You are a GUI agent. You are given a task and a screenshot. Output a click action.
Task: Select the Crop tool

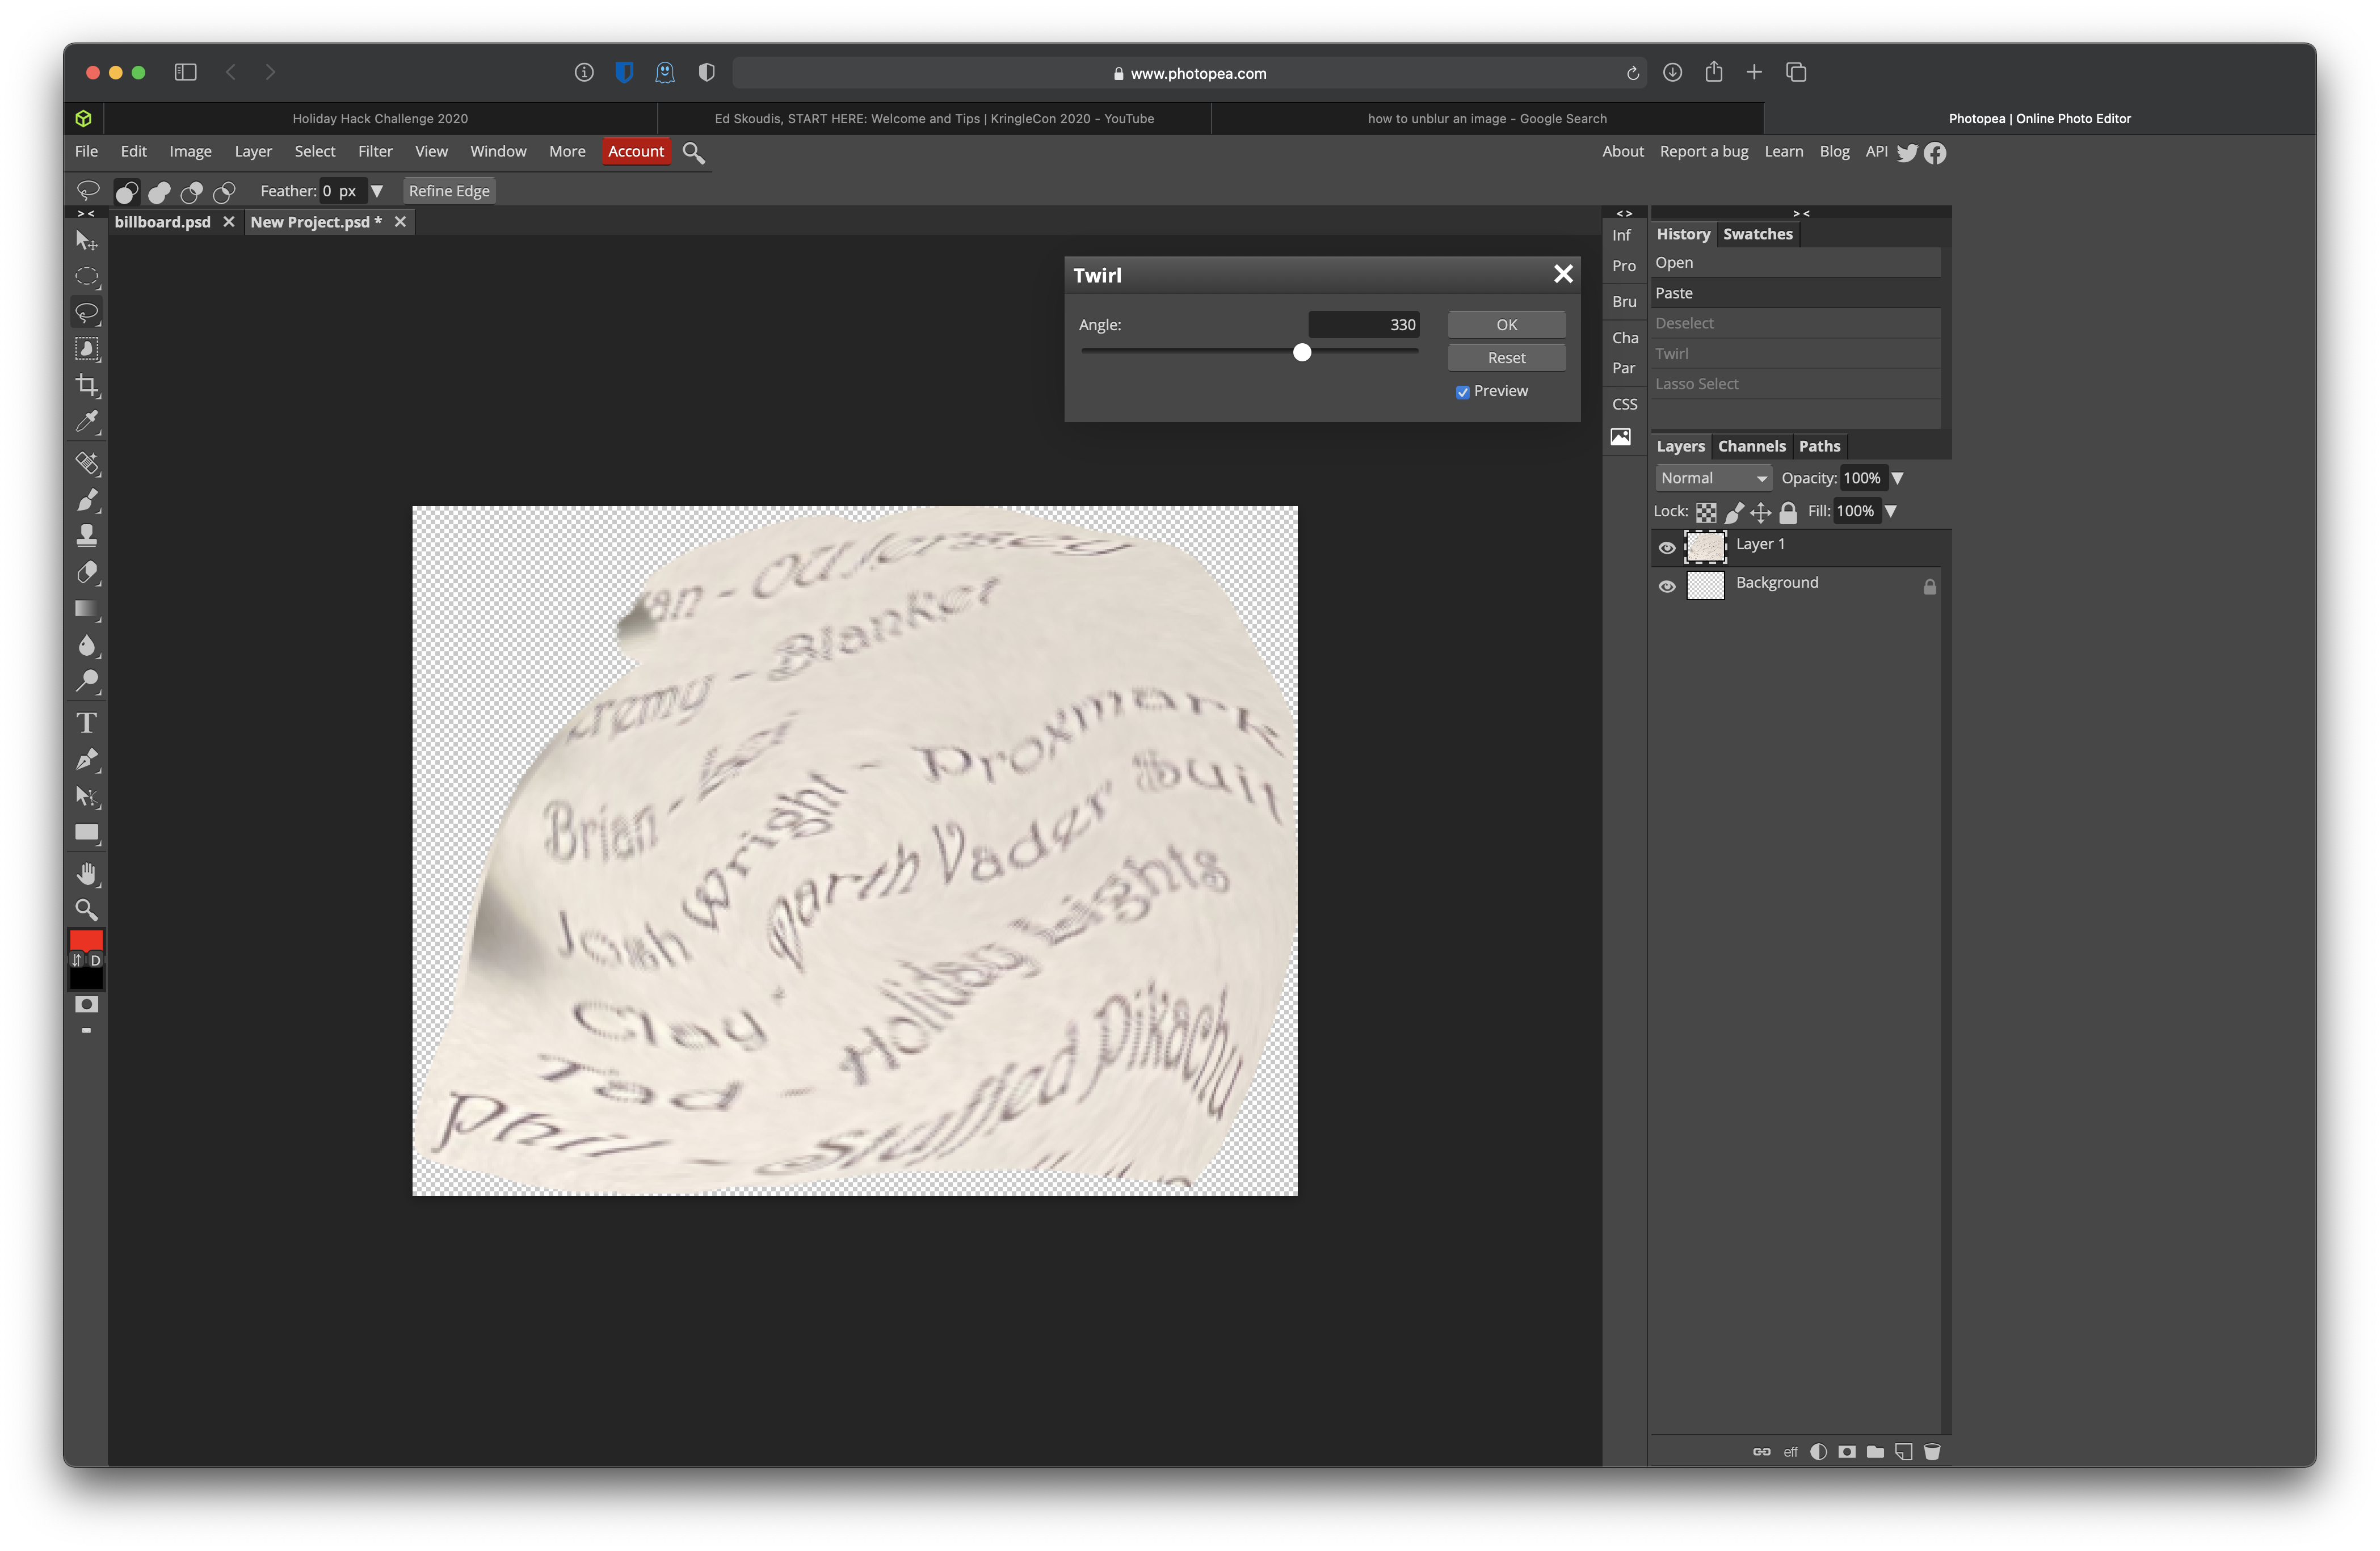pos(87,385)
